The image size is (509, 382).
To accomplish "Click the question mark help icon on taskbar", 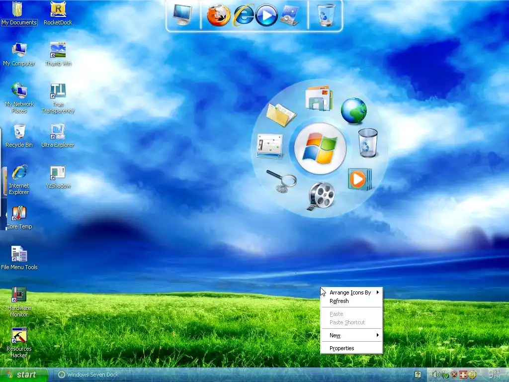I will (x=418, y=375).
